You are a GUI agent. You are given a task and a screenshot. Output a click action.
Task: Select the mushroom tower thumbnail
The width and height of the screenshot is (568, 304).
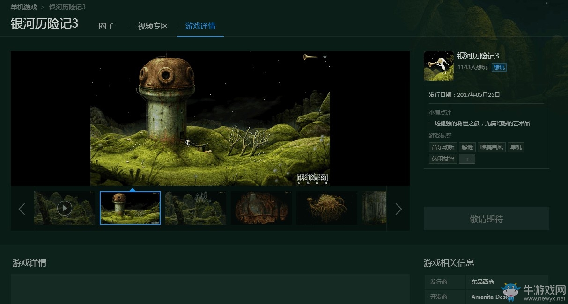[x=130, y=208]
